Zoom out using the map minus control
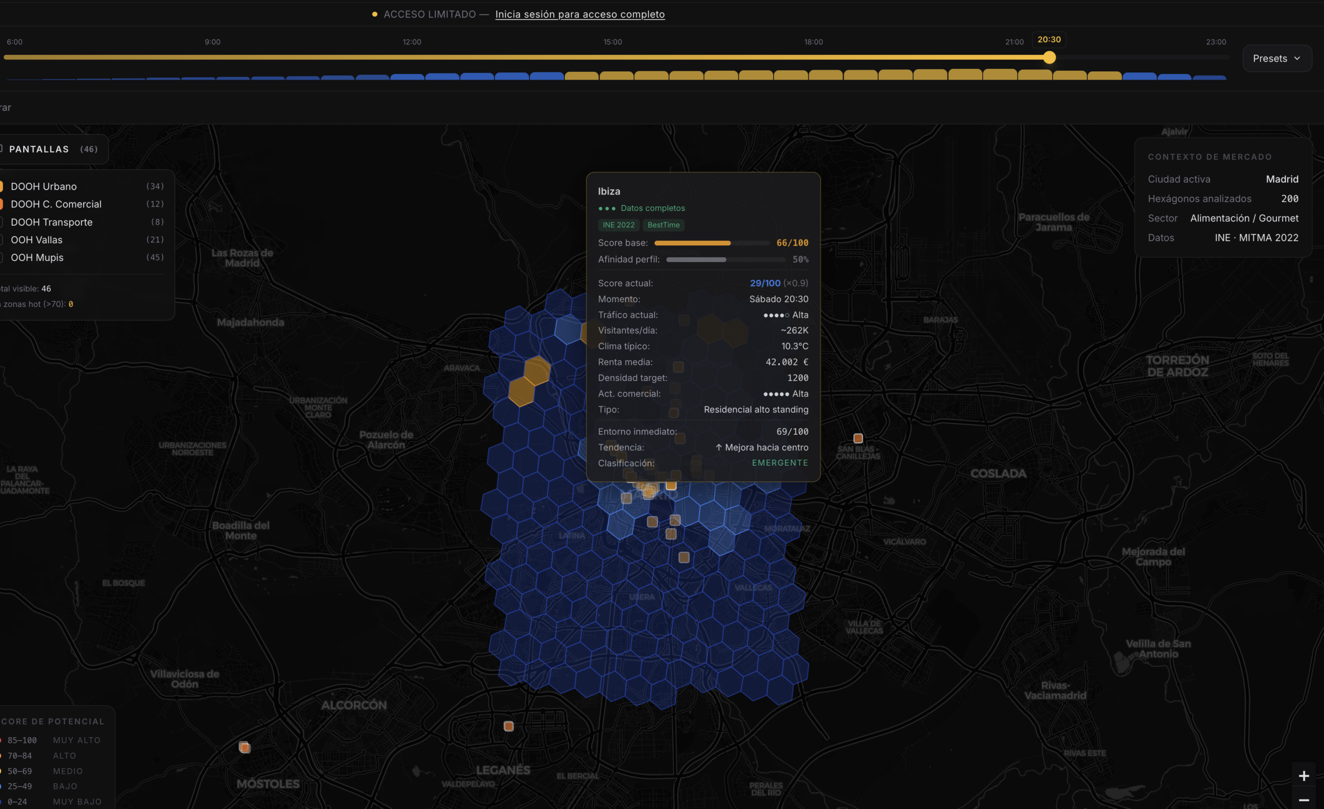1324x809 pixels. coord(1304,800)
